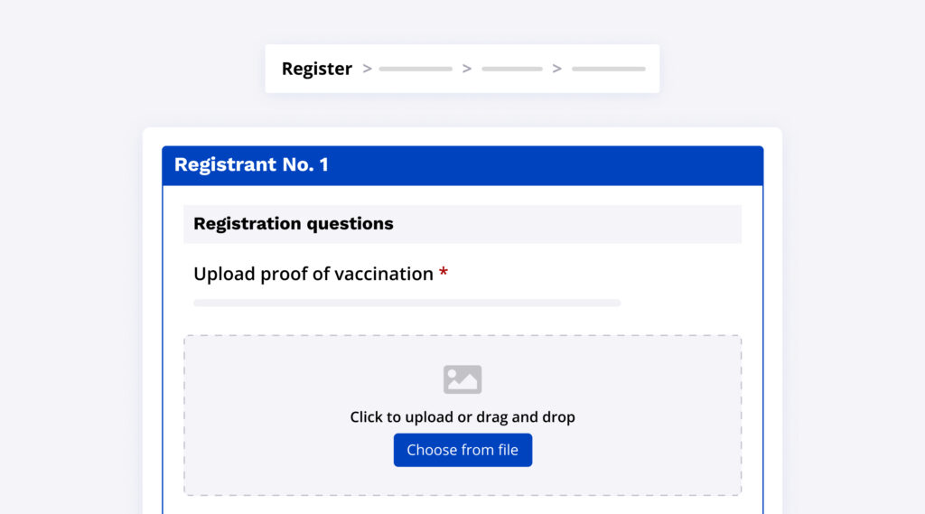Image resolution: width=925 pixels, height=514 pixels.
Task: Select the second placeholder step in breadcrumb
Action: [416, 69]
